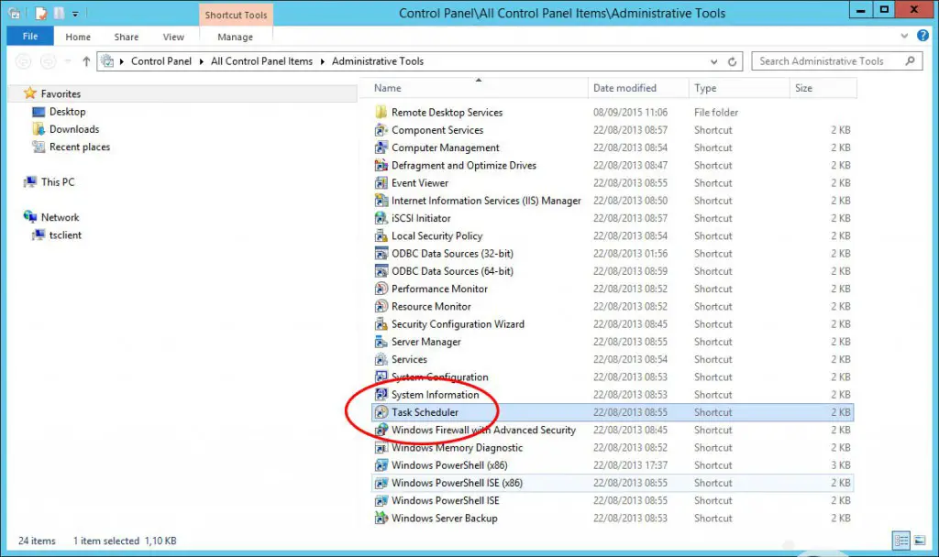Click the Windows PowerShell ISE (x86) icon
Viewport: 939px width, 557px height.
381,483
